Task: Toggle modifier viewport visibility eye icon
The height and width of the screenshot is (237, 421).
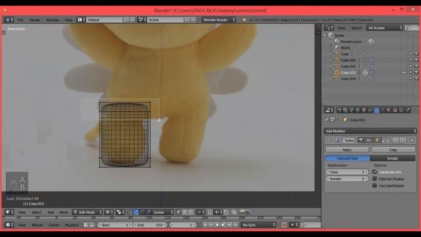Action: coord(369,140)
